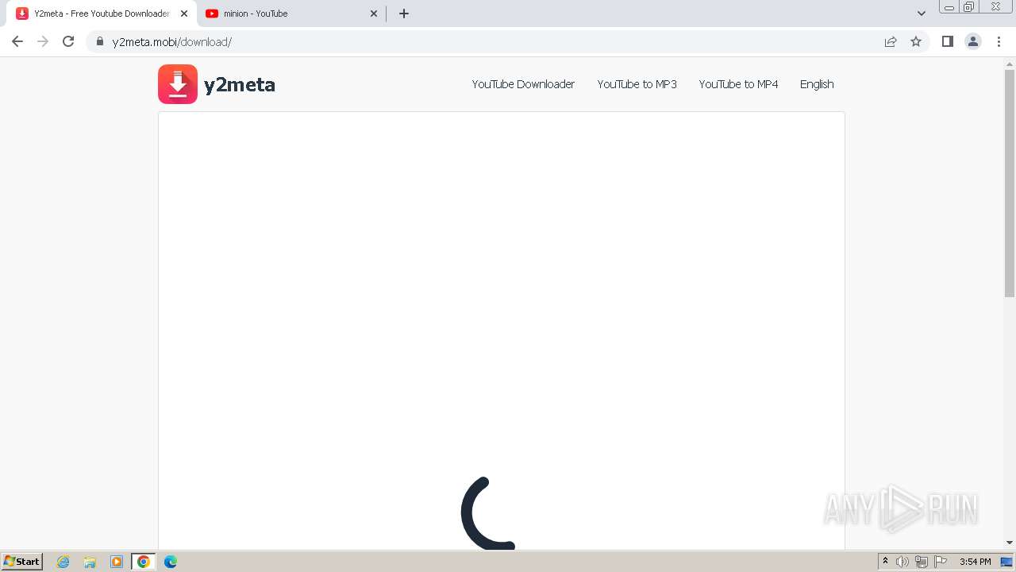Open Action Center flag tray icon
This screenshot has height=572, width=1016.
click(x=941, y=562)
